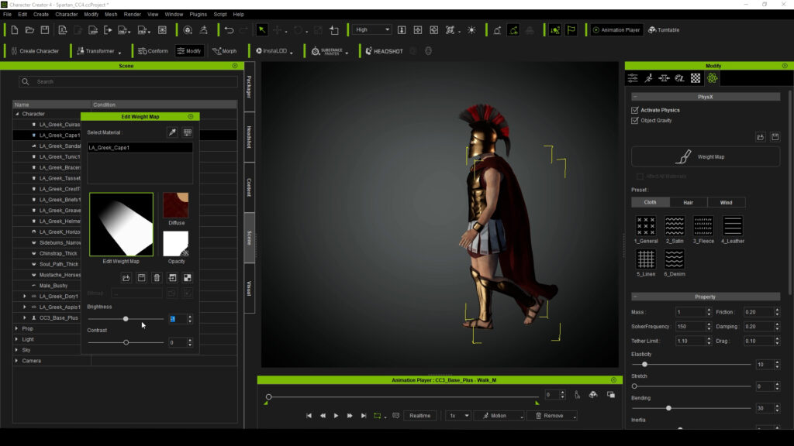Click the Conform button

point(153,51)
